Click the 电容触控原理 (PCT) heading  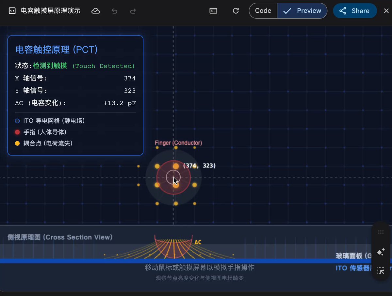tap(57, 50)
